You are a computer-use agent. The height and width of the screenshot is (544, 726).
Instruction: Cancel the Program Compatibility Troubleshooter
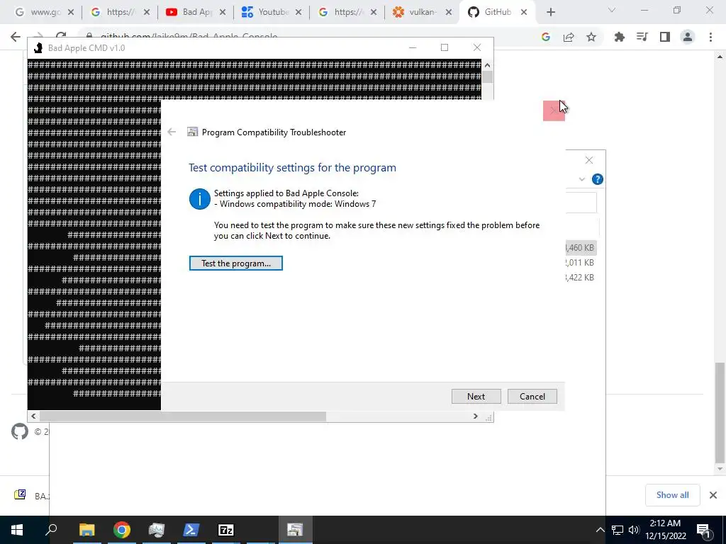(532, 397)
